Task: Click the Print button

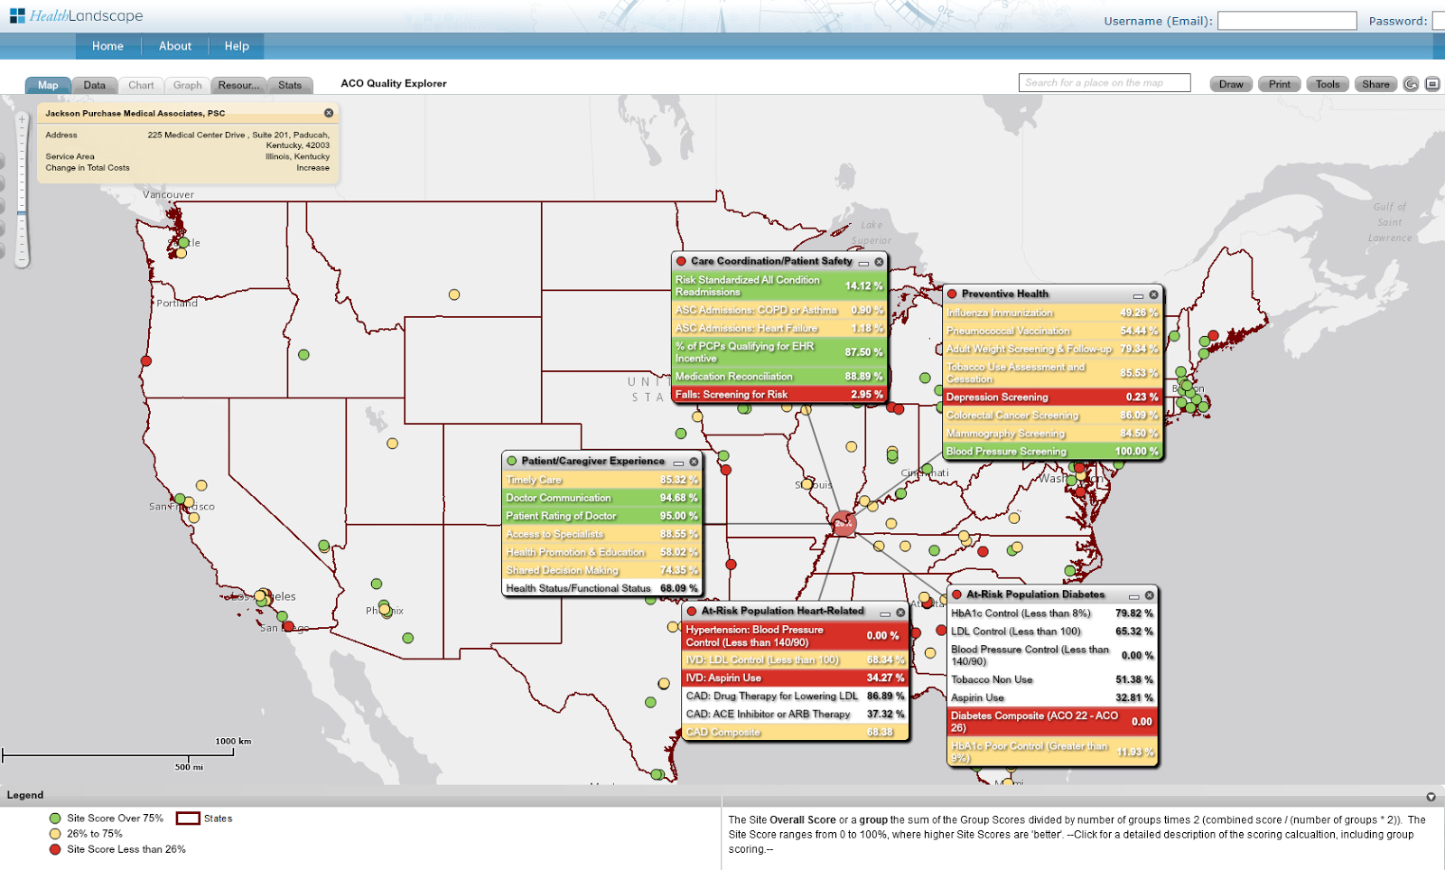Action: pyautogui.click(x=1279, y=84)
